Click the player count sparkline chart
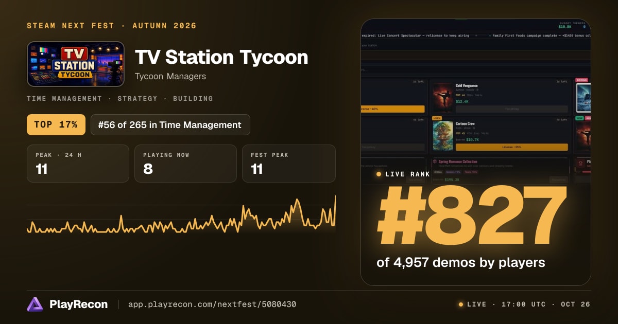Viewport: 618px width, 324px height. tap(181, 215)
